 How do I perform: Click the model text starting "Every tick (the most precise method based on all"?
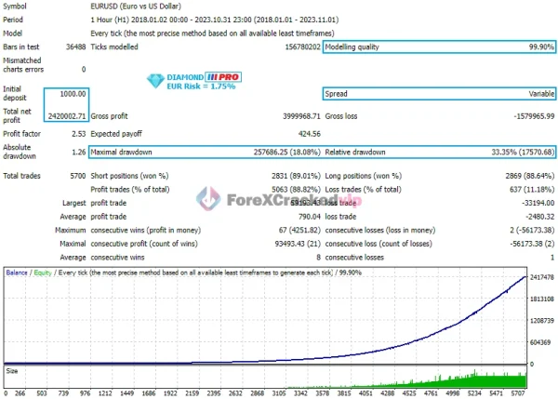(x=212, y=33)
